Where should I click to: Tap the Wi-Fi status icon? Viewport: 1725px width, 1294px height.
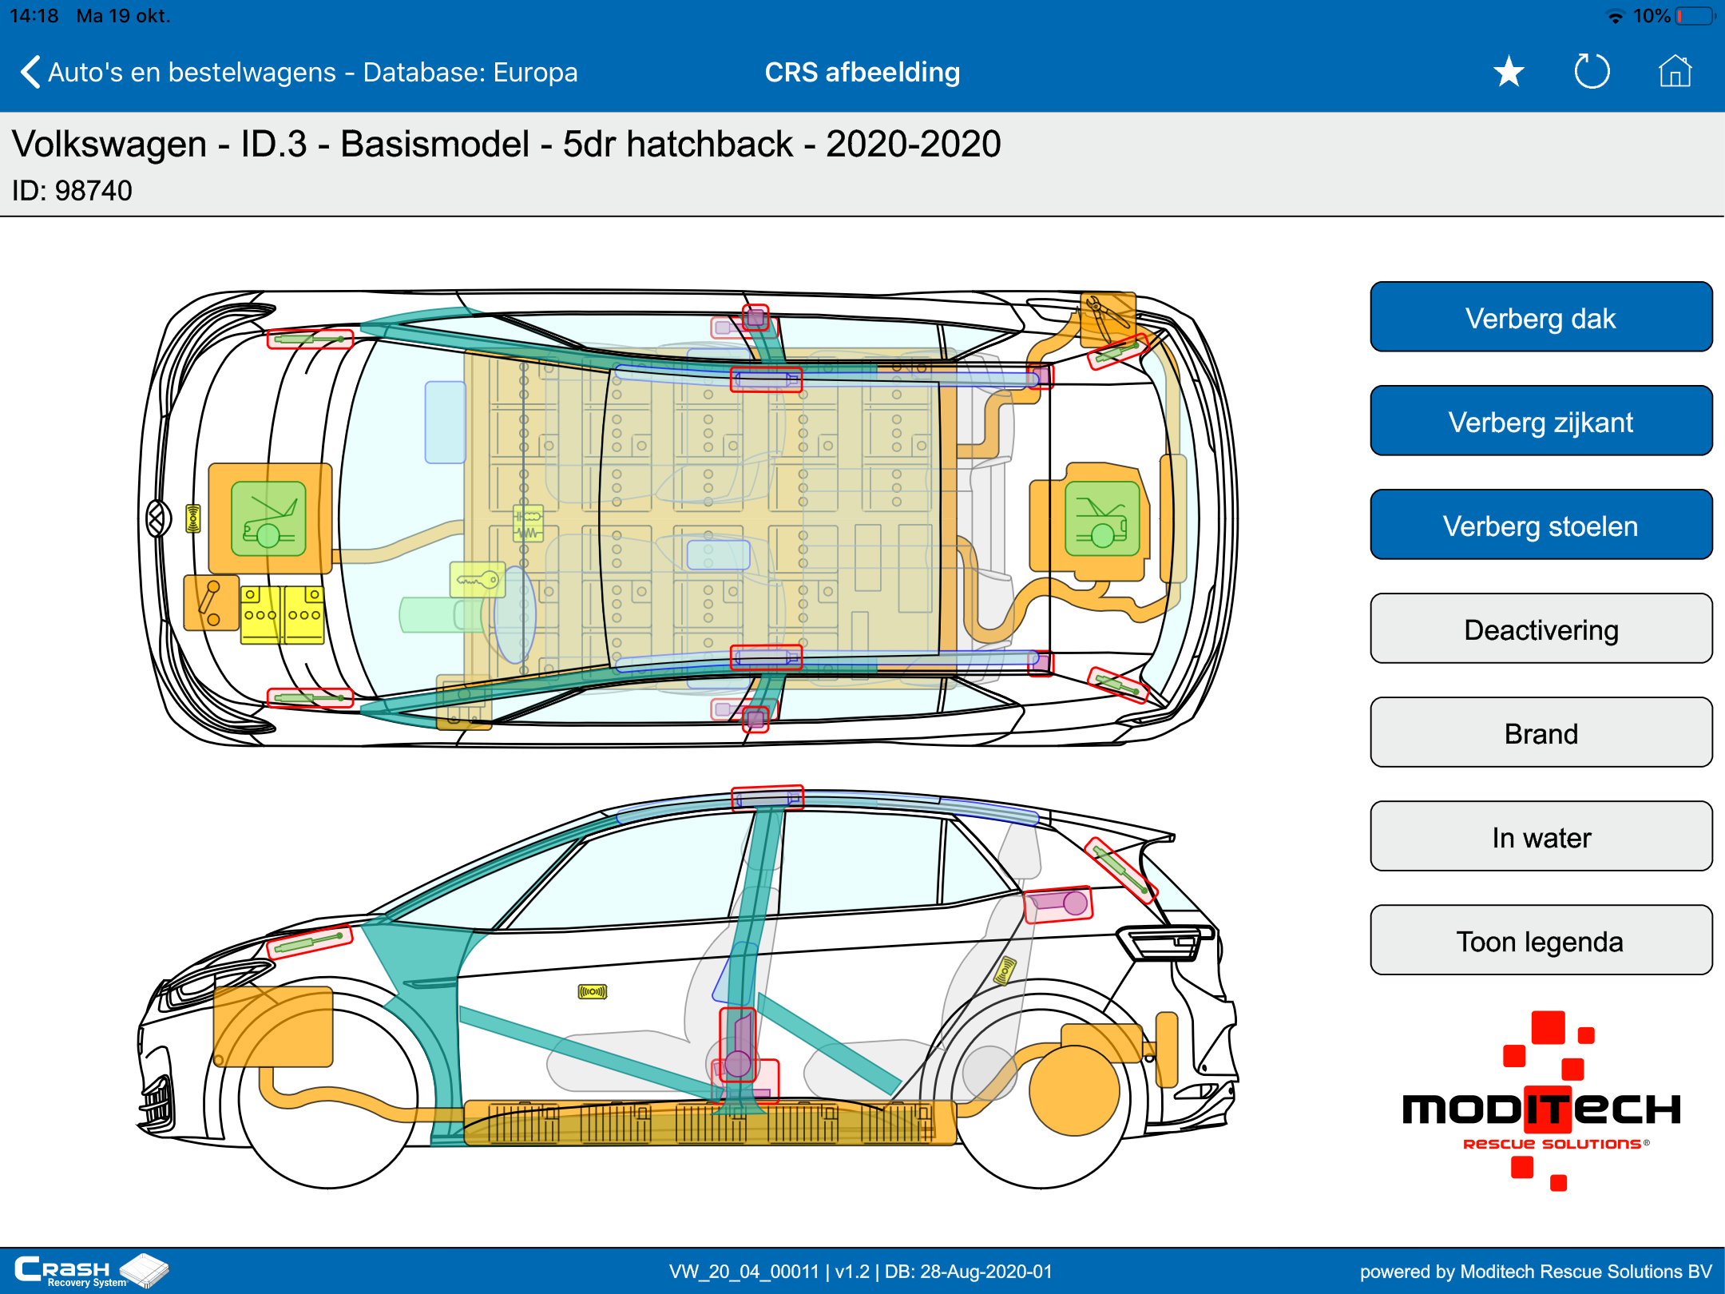(x=1615, y=16)
